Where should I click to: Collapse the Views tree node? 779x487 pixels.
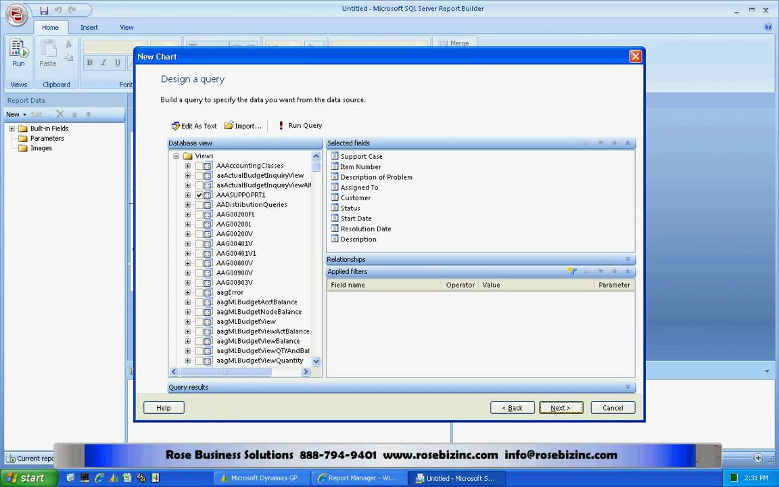[176, 156]
